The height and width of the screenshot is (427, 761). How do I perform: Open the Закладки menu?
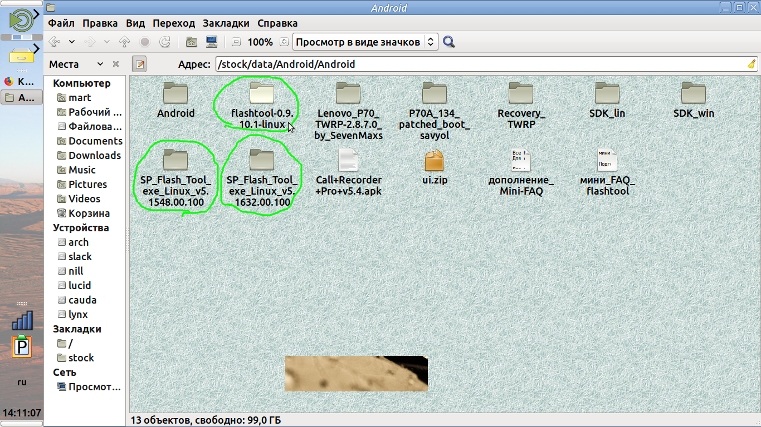pyautogui.click(x=226, y=23)
